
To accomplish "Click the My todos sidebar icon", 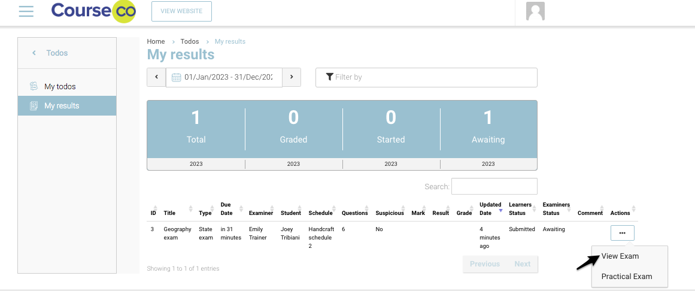I will 34,87.
